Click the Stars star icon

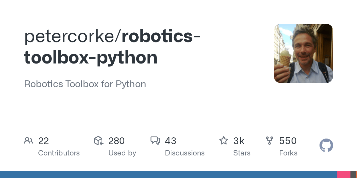point(224,140)
